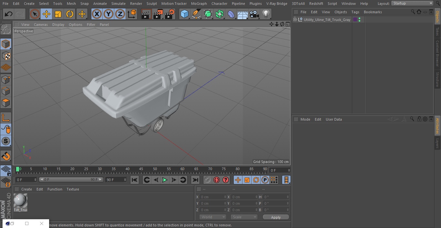Enable Model mode
Screen dimensions: 441x228
pos(6,44)
